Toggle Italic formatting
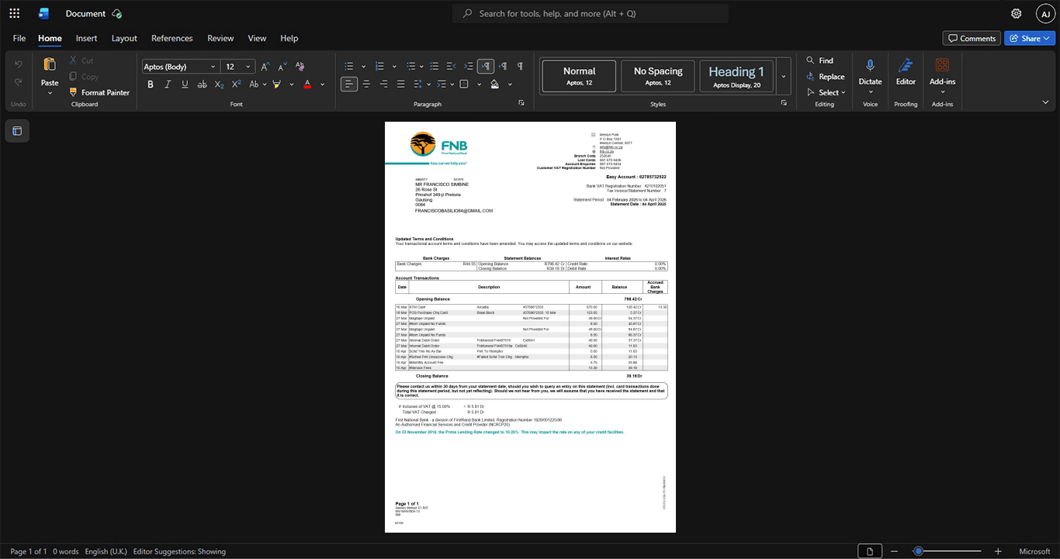Image resolution: width=1060 pixels, height=559 pixels. coord(168,85)
